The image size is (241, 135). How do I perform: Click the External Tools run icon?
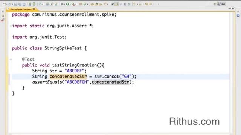coord(73,4)
